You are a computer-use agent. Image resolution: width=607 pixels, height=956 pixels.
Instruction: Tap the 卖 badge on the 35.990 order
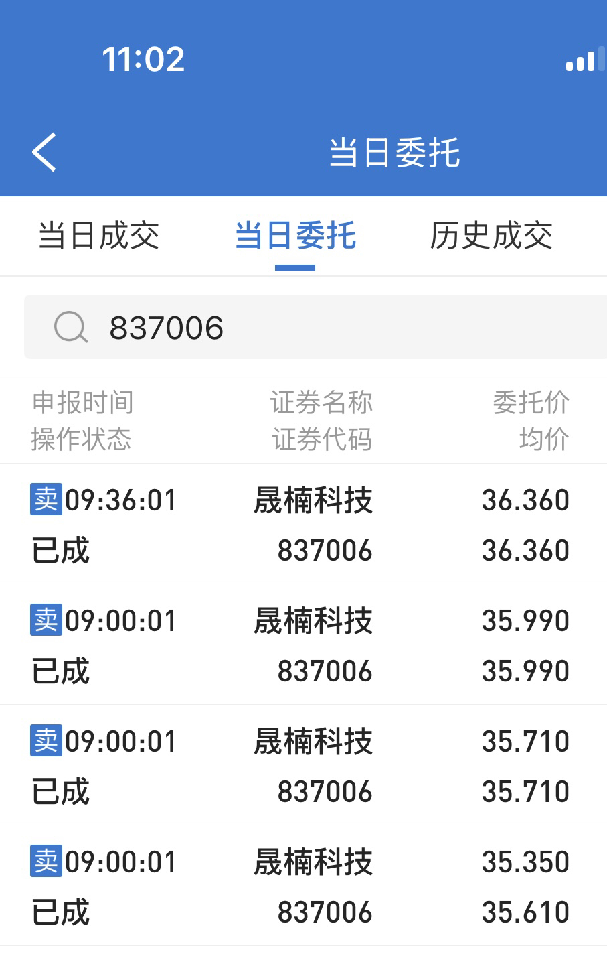46,620
